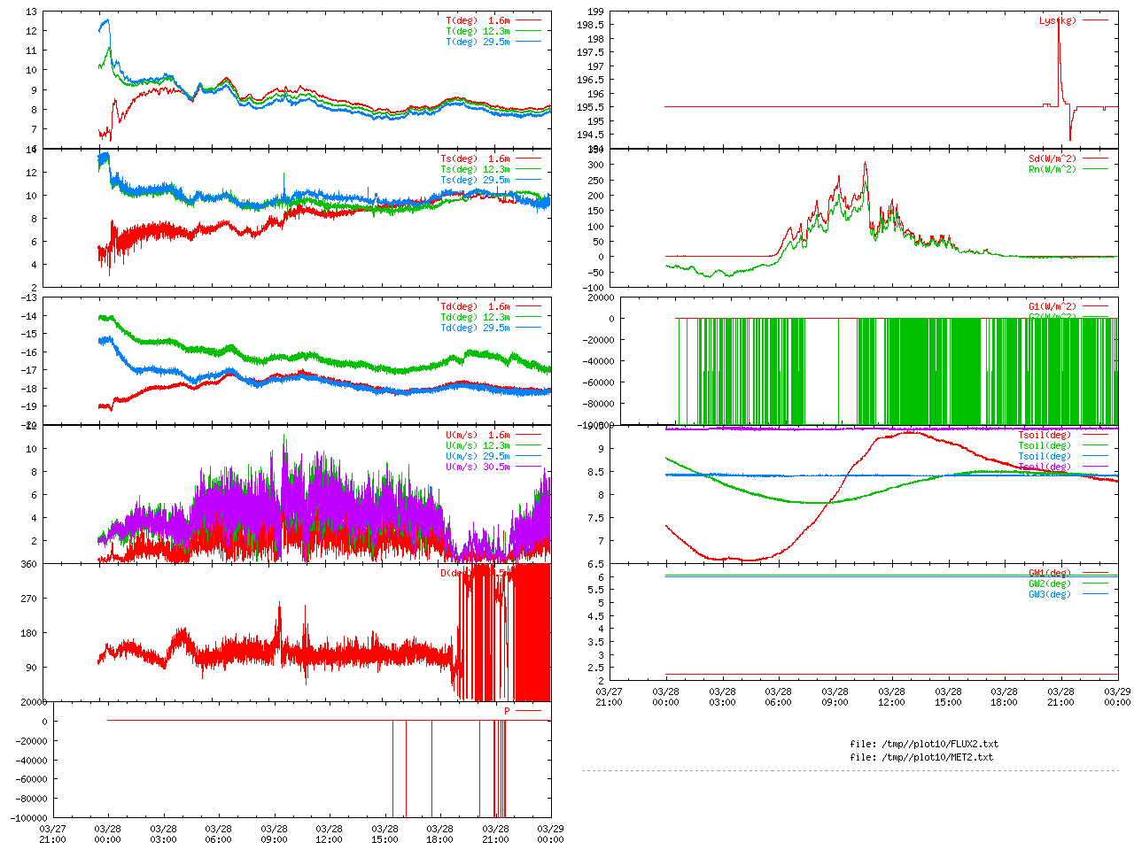Click the '03/29 00:00' tick under the P plot
This screenshot has height=850, width=1134.
pos(550,834)
